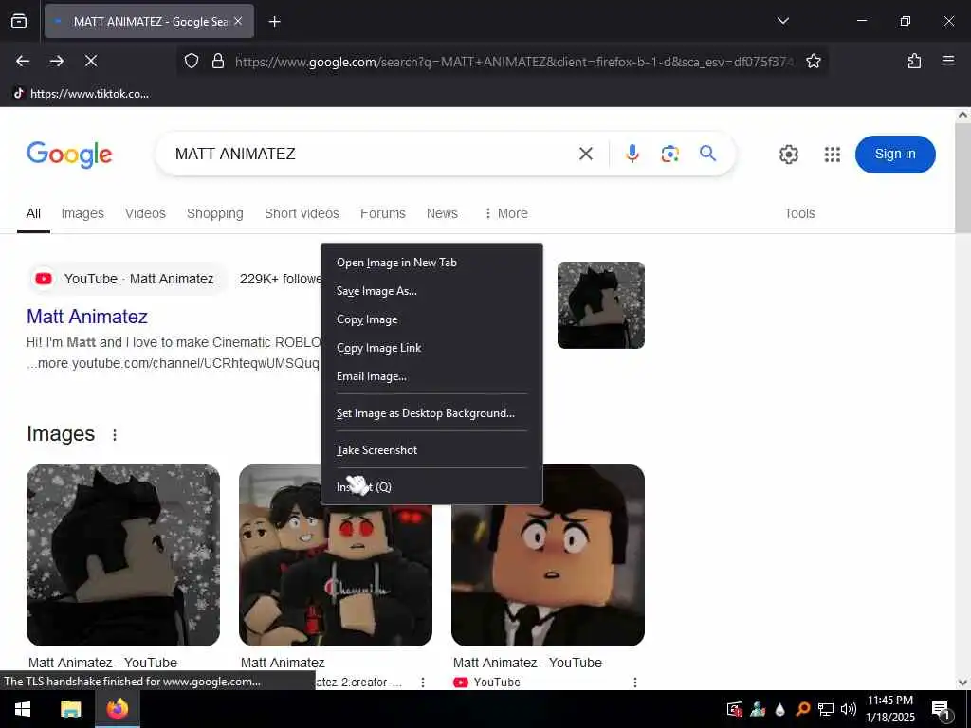Open TikTok bookmark in bookmarks toolbar
Viewport: 971px width, 728px height.
pos(82,94)
